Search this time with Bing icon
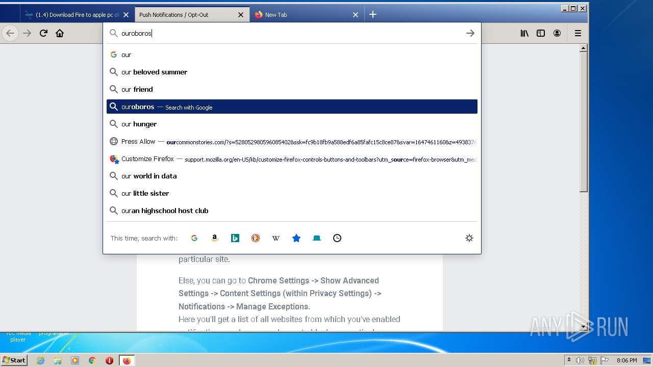 pos(235,238)
